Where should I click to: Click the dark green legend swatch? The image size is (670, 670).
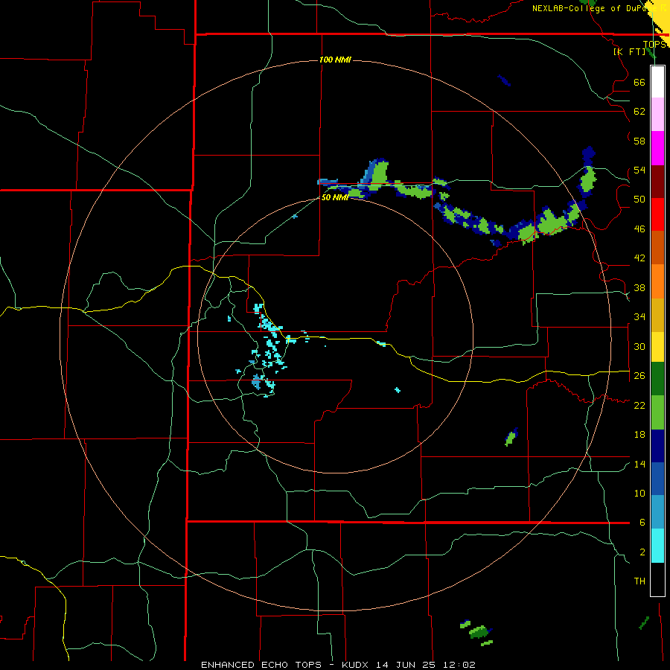[x=657, y=379]
